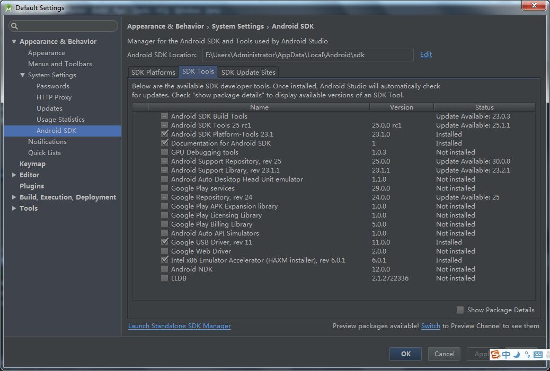Check Google Play Billing Library
550x371 pixels.
[164, 224]
